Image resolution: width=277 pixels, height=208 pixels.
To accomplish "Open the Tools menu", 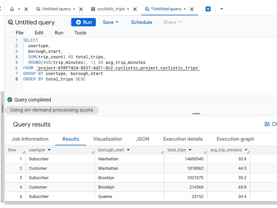I will click(x=80, y=33).
